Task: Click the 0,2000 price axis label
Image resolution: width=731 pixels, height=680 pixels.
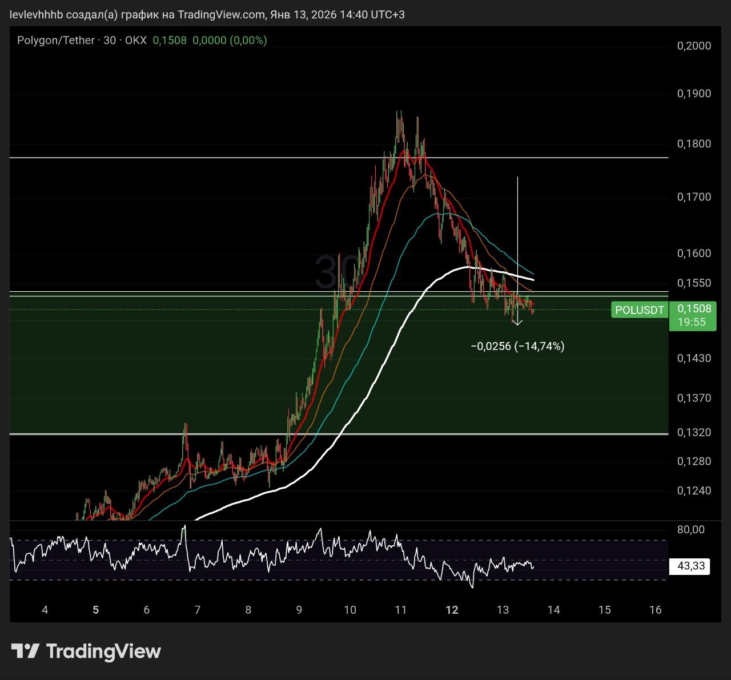Action: tap(694, 46)
